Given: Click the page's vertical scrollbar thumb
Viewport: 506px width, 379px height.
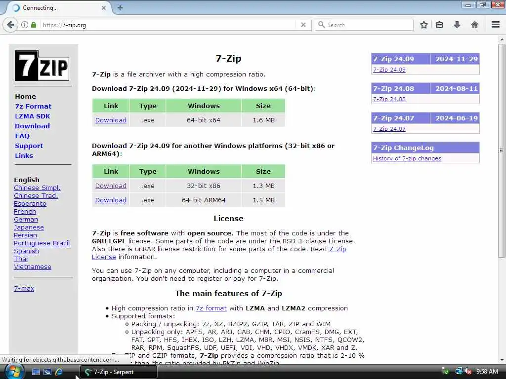Looking at the screenshot, I should click(x=501, y=150).
